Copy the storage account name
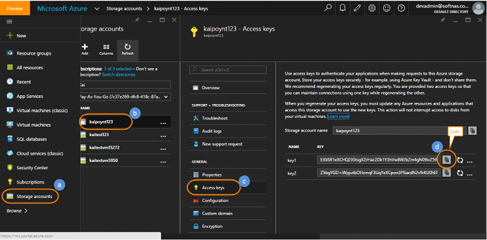The width and height of the screenshot is (487, 240). coord(472,131)
